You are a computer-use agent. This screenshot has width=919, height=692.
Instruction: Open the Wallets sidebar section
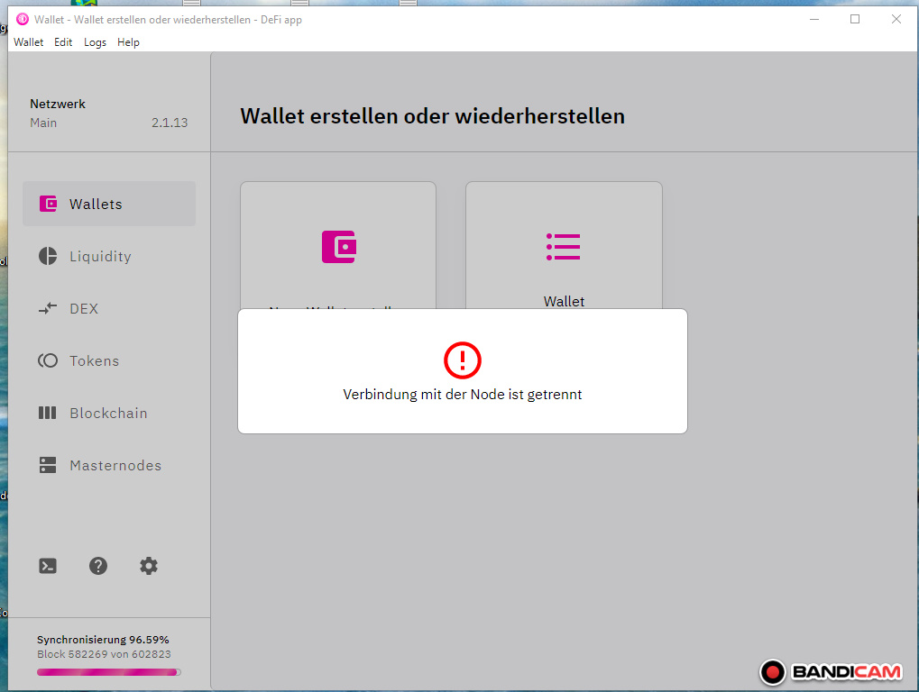pyautogui.click(x=109, y=204)
